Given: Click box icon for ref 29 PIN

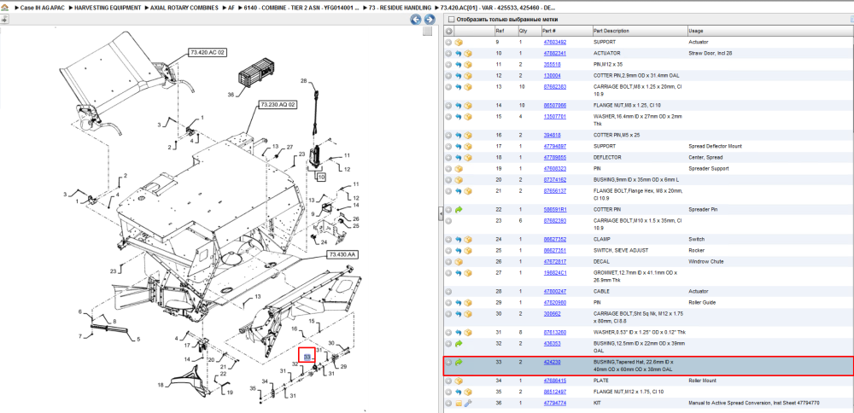Looking at the screenshot, I should coord(468,303).
